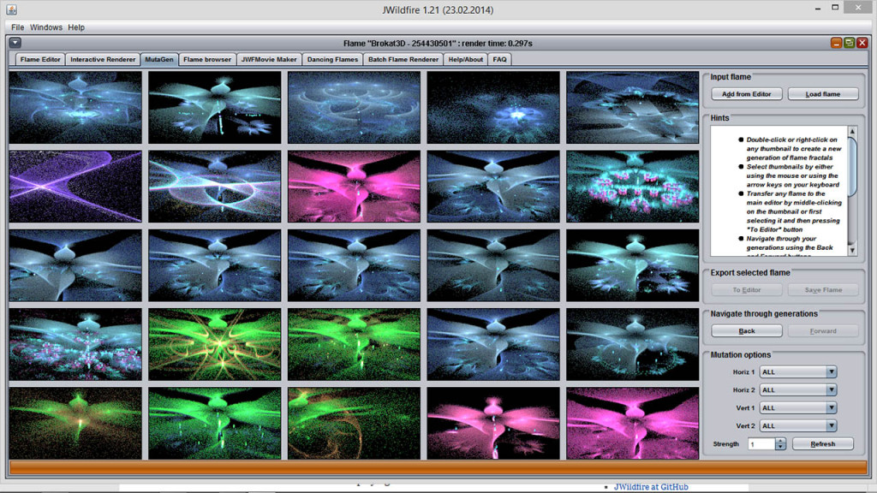
Task: Click the hint text "Navigate through your"
Action: [781, 239]
